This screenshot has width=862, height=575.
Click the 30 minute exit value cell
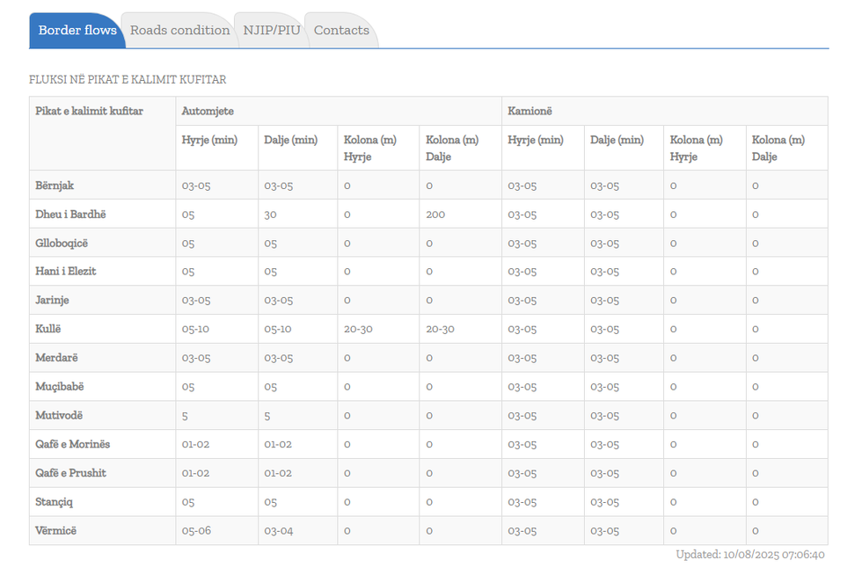point(271,215)
